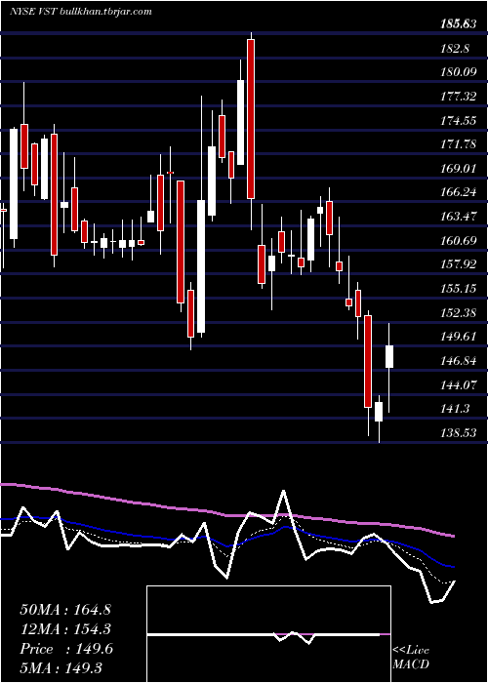Select the 163.47 price axis label
The height and width of the screenshot is (683, 488).
459,217
